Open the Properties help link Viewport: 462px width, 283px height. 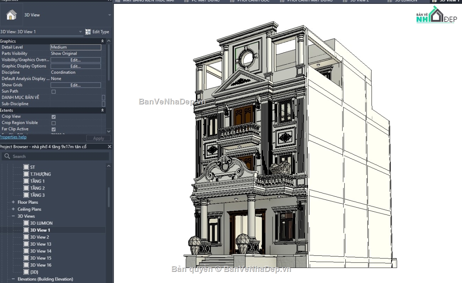[13, 137]
